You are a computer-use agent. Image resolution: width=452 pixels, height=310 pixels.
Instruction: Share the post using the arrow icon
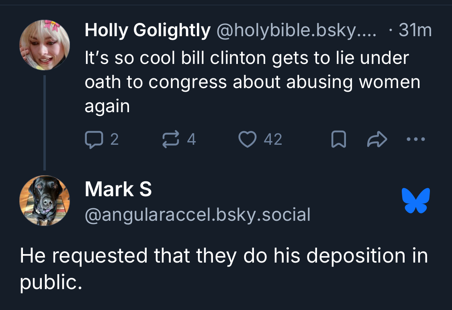[x=377, y=140]
